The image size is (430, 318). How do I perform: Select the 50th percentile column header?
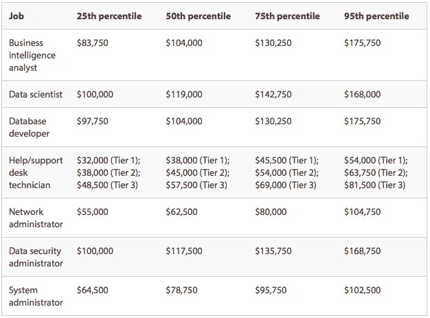coord(199,16)
